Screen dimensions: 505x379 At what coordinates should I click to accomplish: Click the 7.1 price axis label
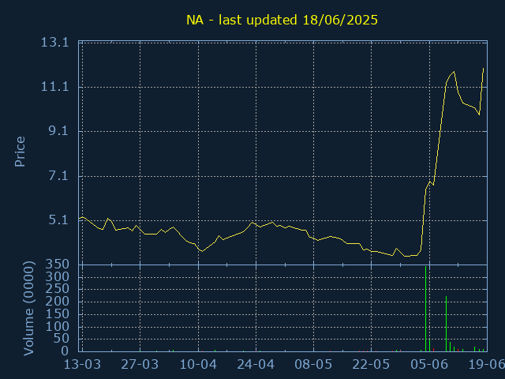(x=59, y=176)
